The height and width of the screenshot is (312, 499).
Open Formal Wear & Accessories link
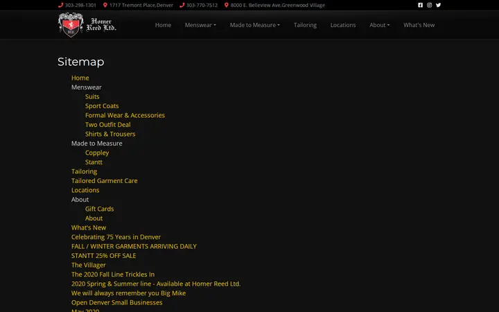click(x=125, y=115)
